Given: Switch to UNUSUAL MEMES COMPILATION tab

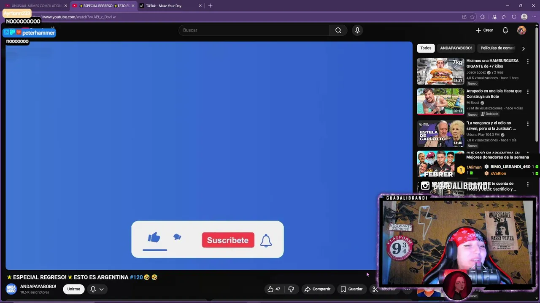Looking at the screenshot, I should (x=36, y=5).
